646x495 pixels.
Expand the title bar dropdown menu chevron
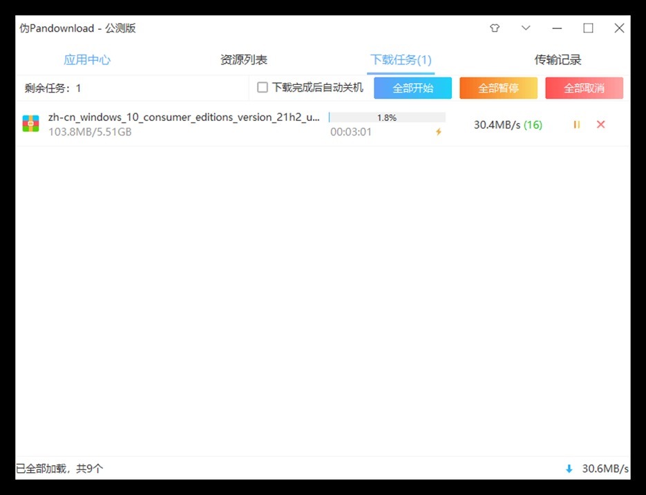[x=526, y=28]
